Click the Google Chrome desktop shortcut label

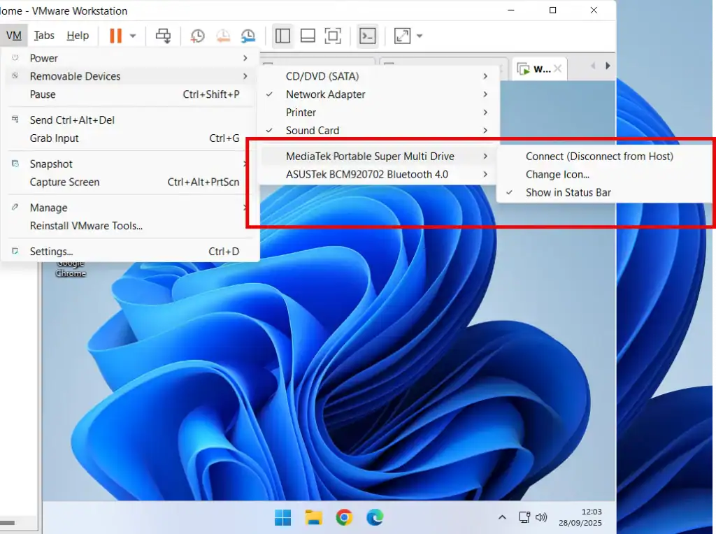pyautogui.click(x=71, y=269)
